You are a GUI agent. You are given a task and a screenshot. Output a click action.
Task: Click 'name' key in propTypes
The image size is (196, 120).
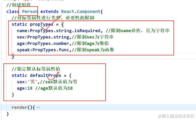pyautogui.click(x=22, y=31)
